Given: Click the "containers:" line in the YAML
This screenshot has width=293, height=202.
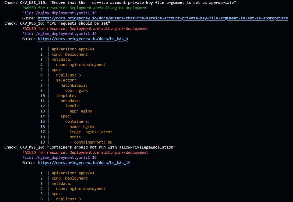Looking at the screenshot, I should point(77,121).
